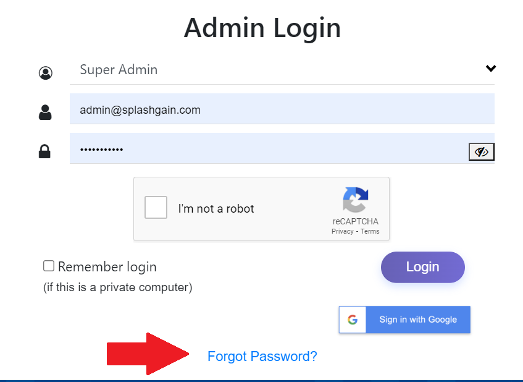Screen dimensions: 523x382
Task: Focus the admin@splashgain.com email field
Action: point(282,109)
